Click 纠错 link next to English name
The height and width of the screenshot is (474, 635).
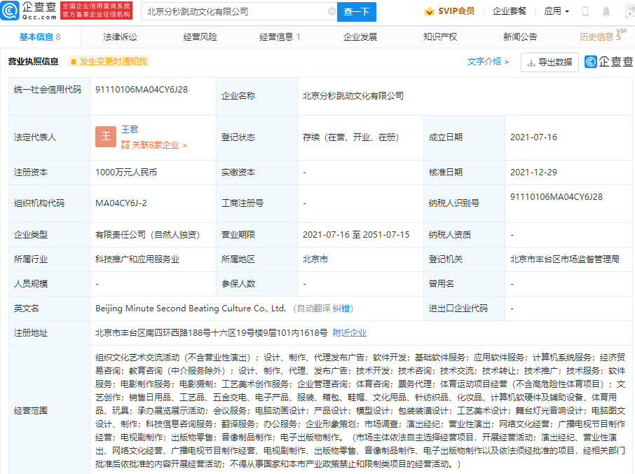click(x=341, y=309)
